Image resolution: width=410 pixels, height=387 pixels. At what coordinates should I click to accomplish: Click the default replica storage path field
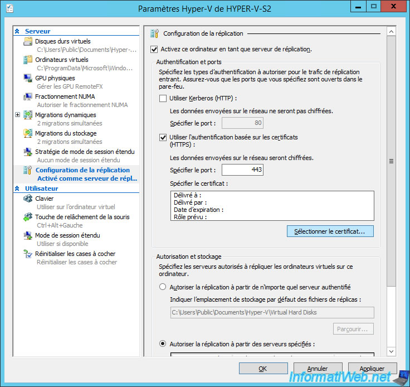click(x=272, y=312)
